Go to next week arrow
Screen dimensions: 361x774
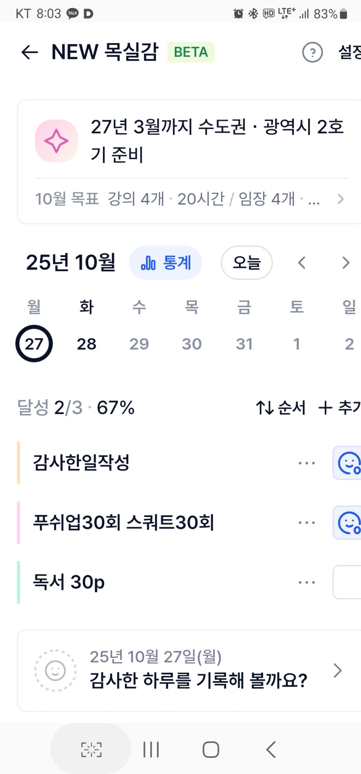coord(346,263)
